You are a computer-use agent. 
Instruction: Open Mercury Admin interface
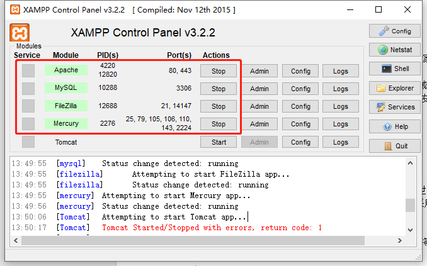tap(259, 124)
